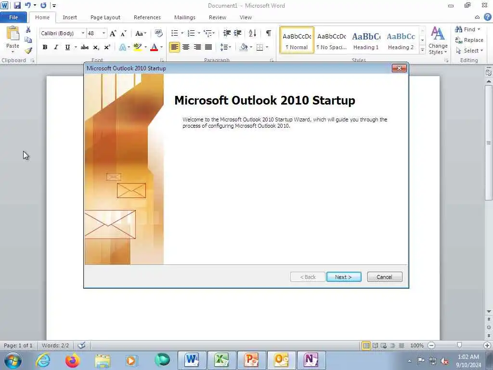Click the Copy icon in Clipboard group
Viewport: 493px width, 370px height.
click(28, 40)
